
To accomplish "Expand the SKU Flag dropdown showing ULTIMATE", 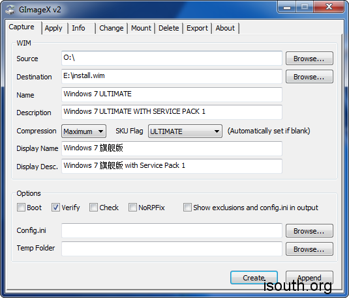I will [185, 131].
